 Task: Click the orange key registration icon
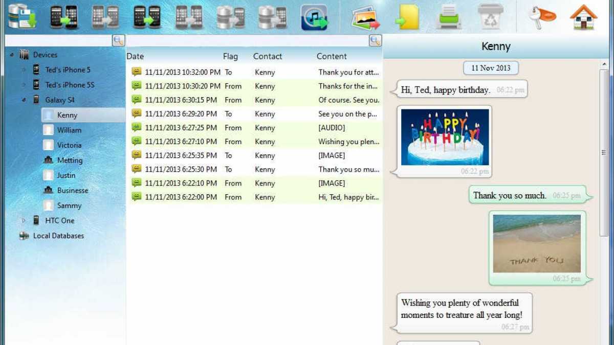542,17
